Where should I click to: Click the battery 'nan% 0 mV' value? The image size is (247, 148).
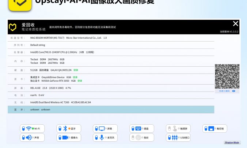(x=37, y=95)
